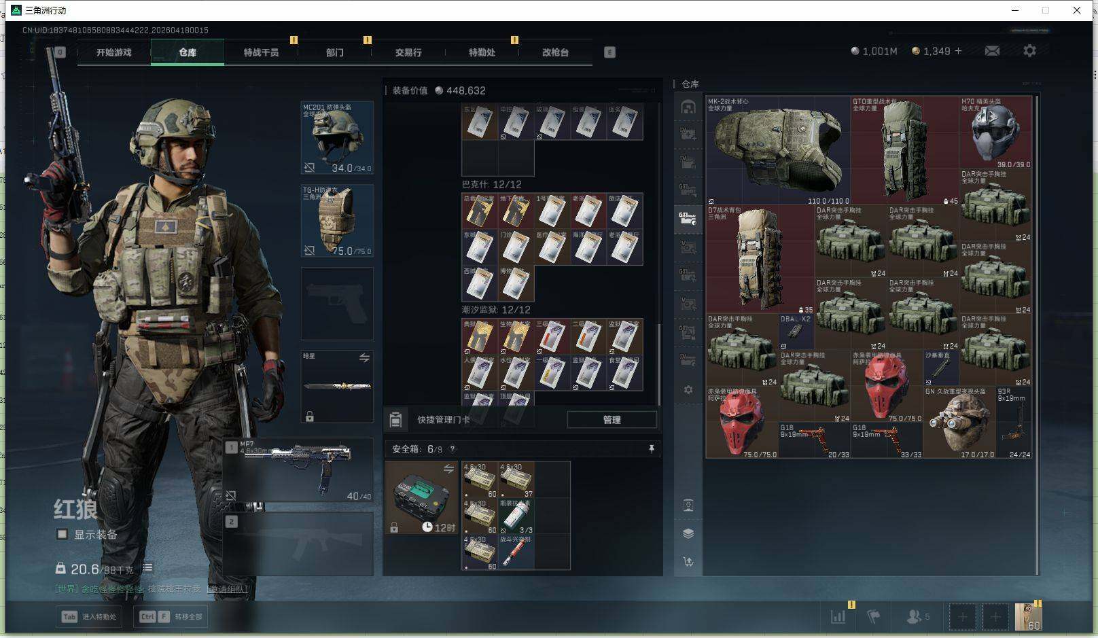This screenshot has width=1098, height=638.
Task: Open the settings gear in top bar
Action: coord(1029,51)
